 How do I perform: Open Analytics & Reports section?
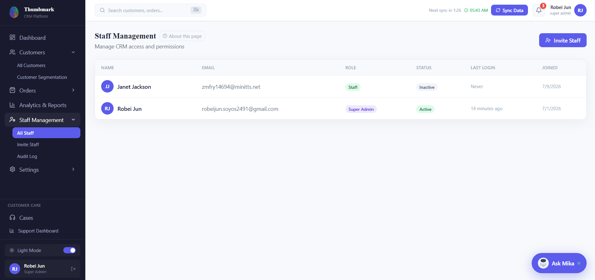43,105
